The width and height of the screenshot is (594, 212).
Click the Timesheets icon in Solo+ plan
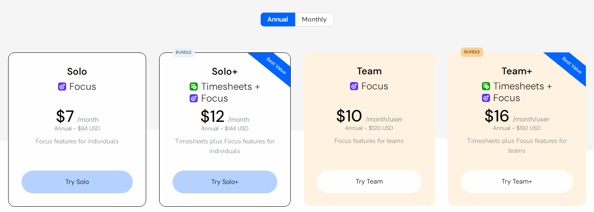click(194, 87)
